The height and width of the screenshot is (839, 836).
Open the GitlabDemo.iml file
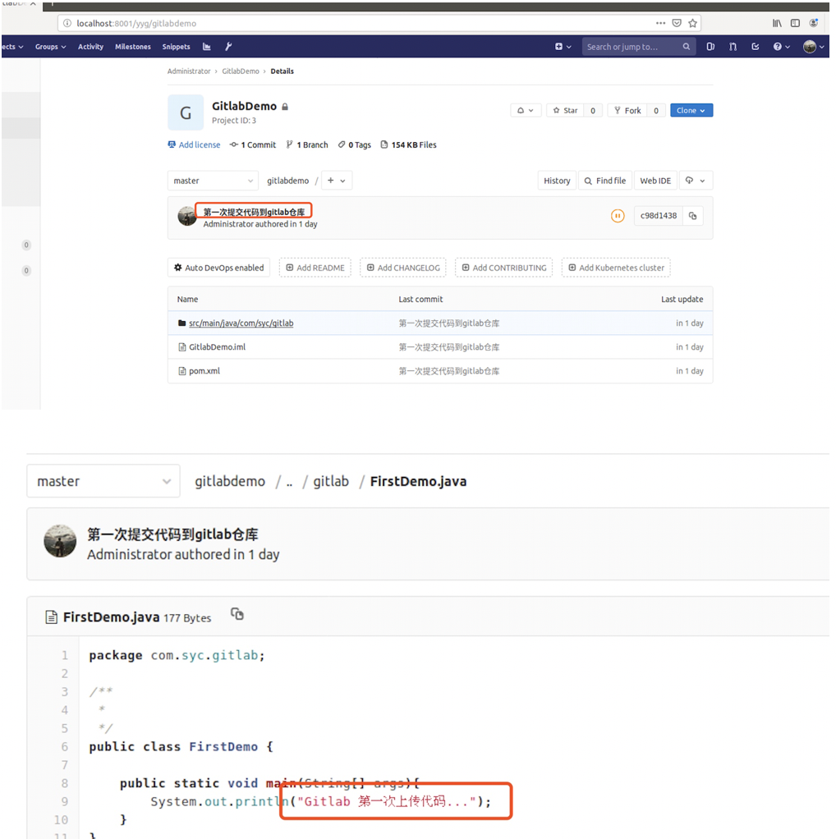click(217, 346)
